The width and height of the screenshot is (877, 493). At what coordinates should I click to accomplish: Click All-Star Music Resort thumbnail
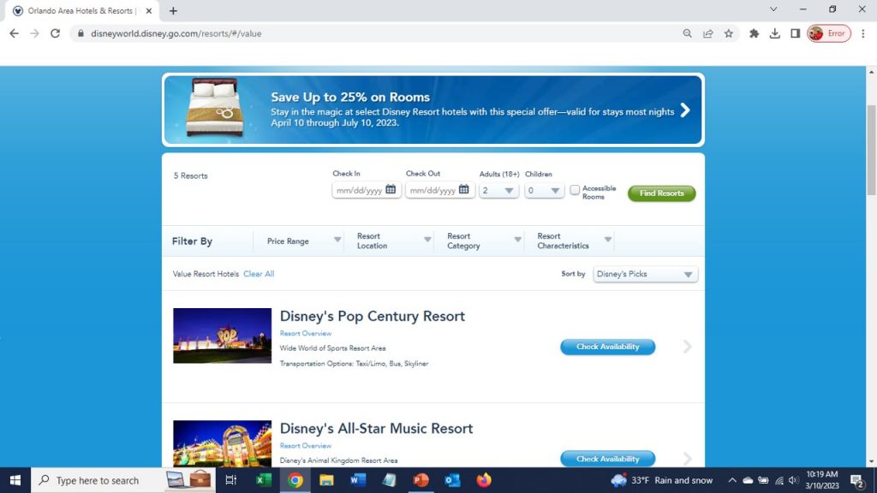(x=222, y=443)
